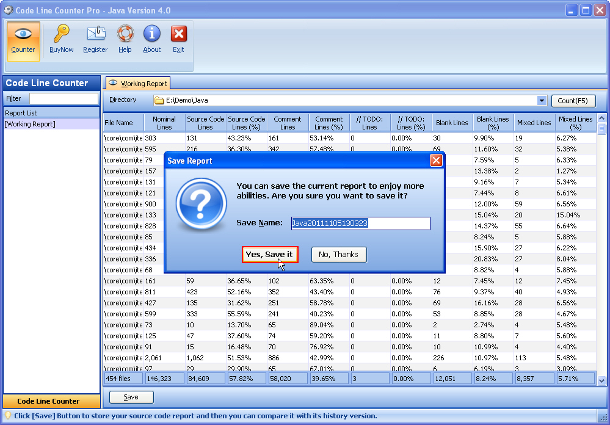The height and width of the screenshot is (425, 610).
Task: Sort by Source Code Lines column header
Action: point(205,123)
